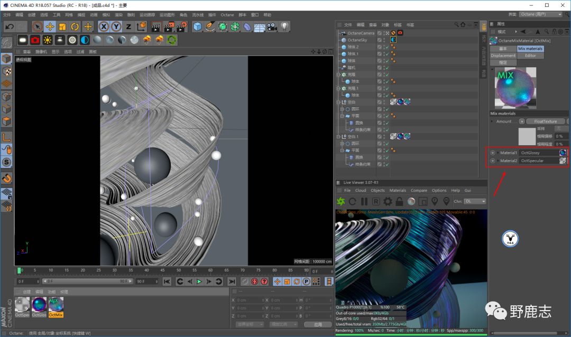
Task: Add a Cube primitive object
Action: [197, 26]
